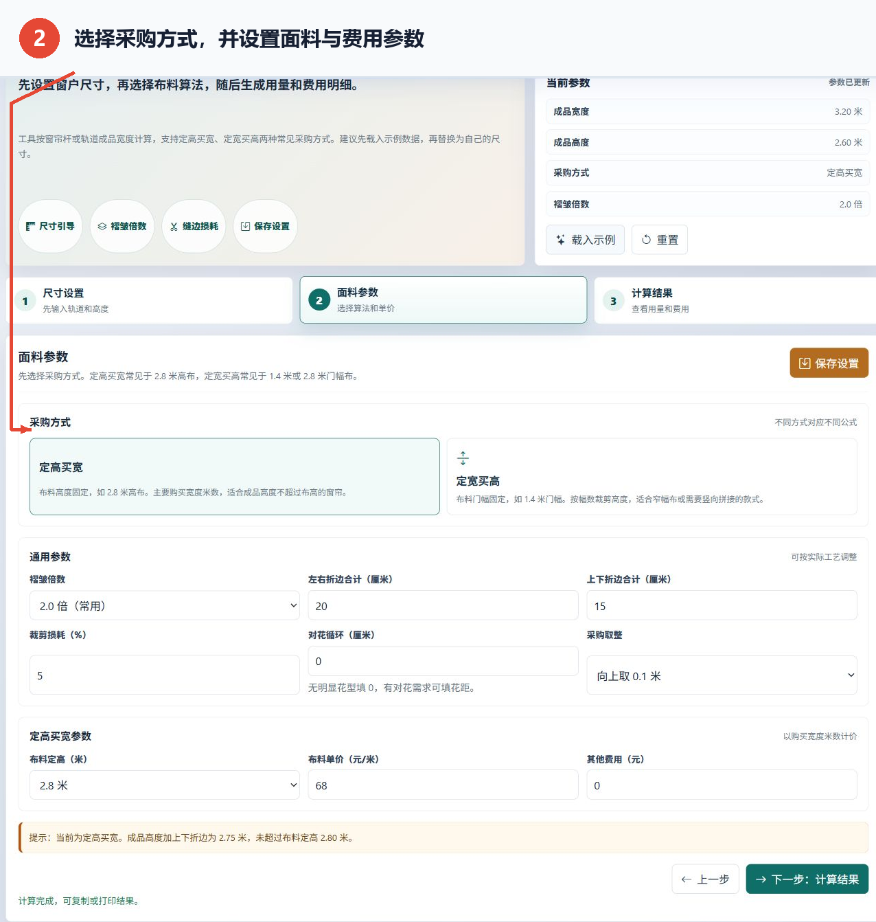The height and width of the screenshot is (922, 876).
Task: Click the 褶皱倍数 2.0 倍 summary row
Action: pos(708,204)
